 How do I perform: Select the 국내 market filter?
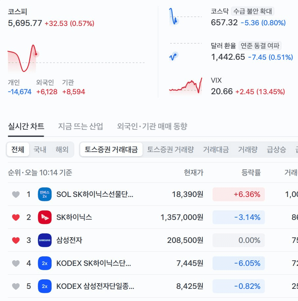point(40,149)
